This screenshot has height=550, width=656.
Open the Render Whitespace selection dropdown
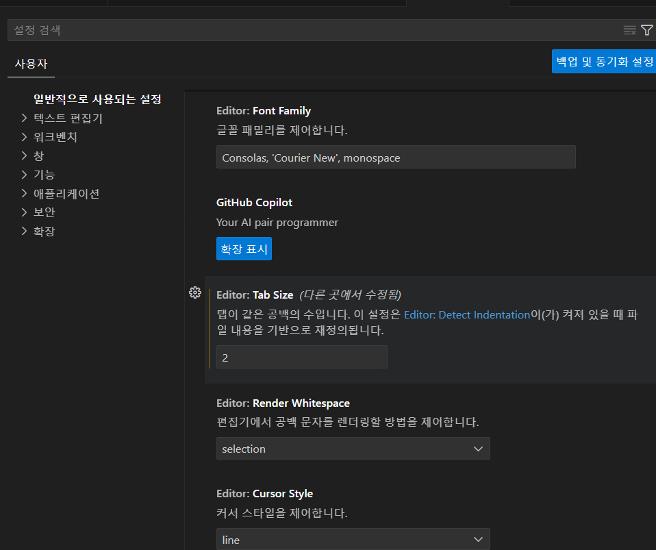tap(353, 448)
